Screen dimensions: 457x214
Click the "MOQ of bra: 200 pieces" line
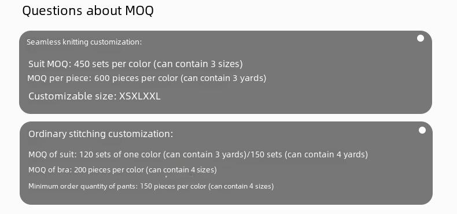[x=123, y=169]
